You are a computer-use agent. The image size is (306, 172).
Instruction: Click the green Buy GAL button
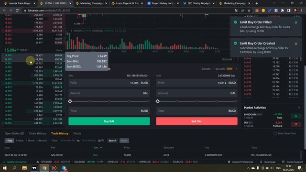coord(109,121)
